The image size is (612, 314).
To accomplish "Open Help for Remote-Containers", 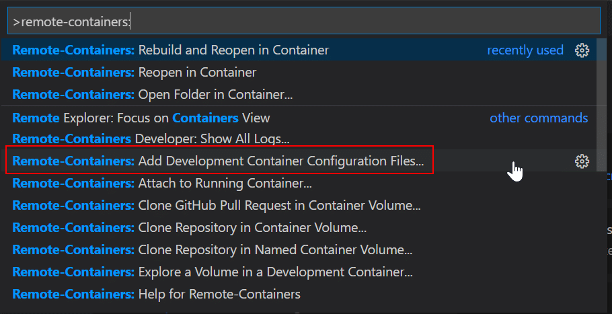I will [x=299, y=294].
